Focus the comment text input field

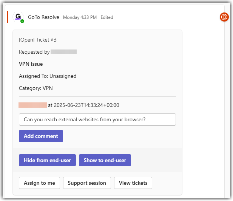click(x=97, y=119)
